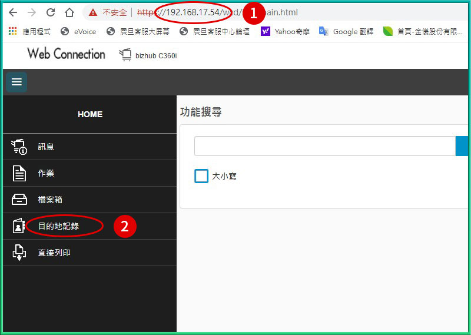Go to browser home page icon
This screenshot has height=335, width=471.
69,12
